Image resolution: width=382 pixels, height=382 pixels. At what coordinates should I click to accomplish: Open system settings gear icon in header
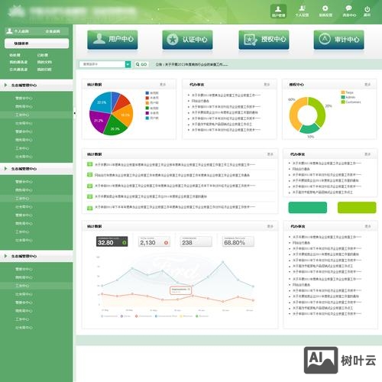325,11
